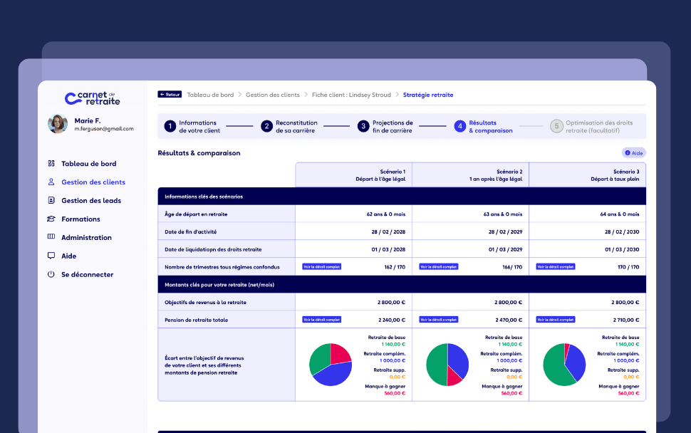The image size is (691, 433).
Task: Click the Formations graduation cap icon
Action: pyautogui.click(x=51, y=219)
